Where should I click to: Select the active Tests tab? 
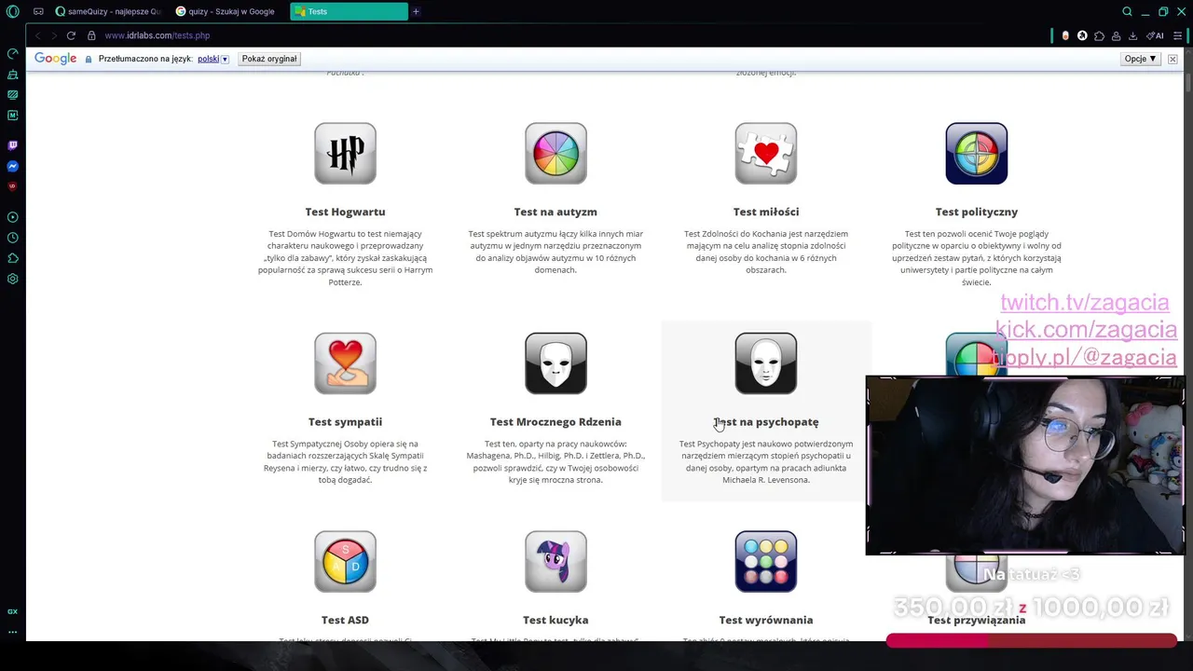[x=349, y=12]
